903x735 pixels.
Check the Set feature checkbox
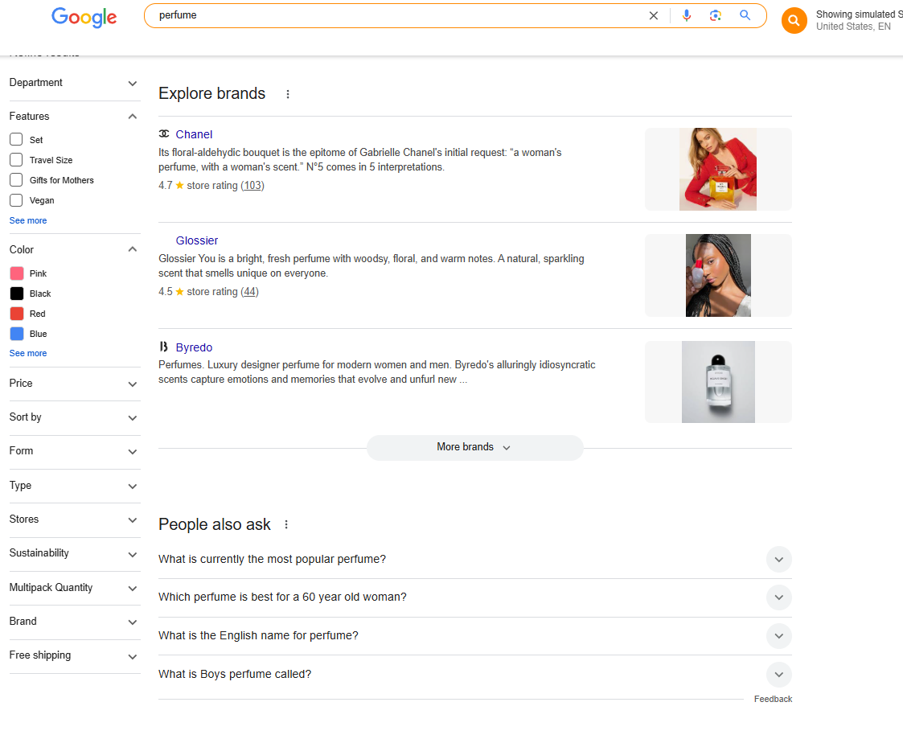16,139
